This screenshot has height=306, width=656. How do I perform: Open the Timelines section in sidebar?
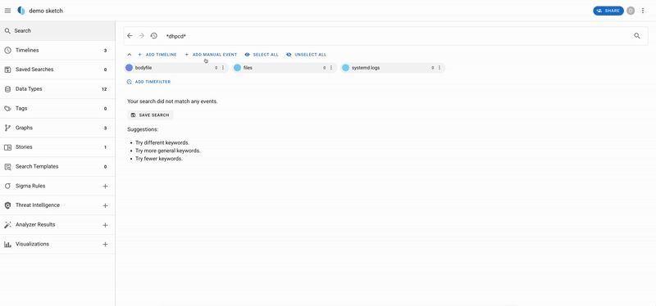pos(57,50)
